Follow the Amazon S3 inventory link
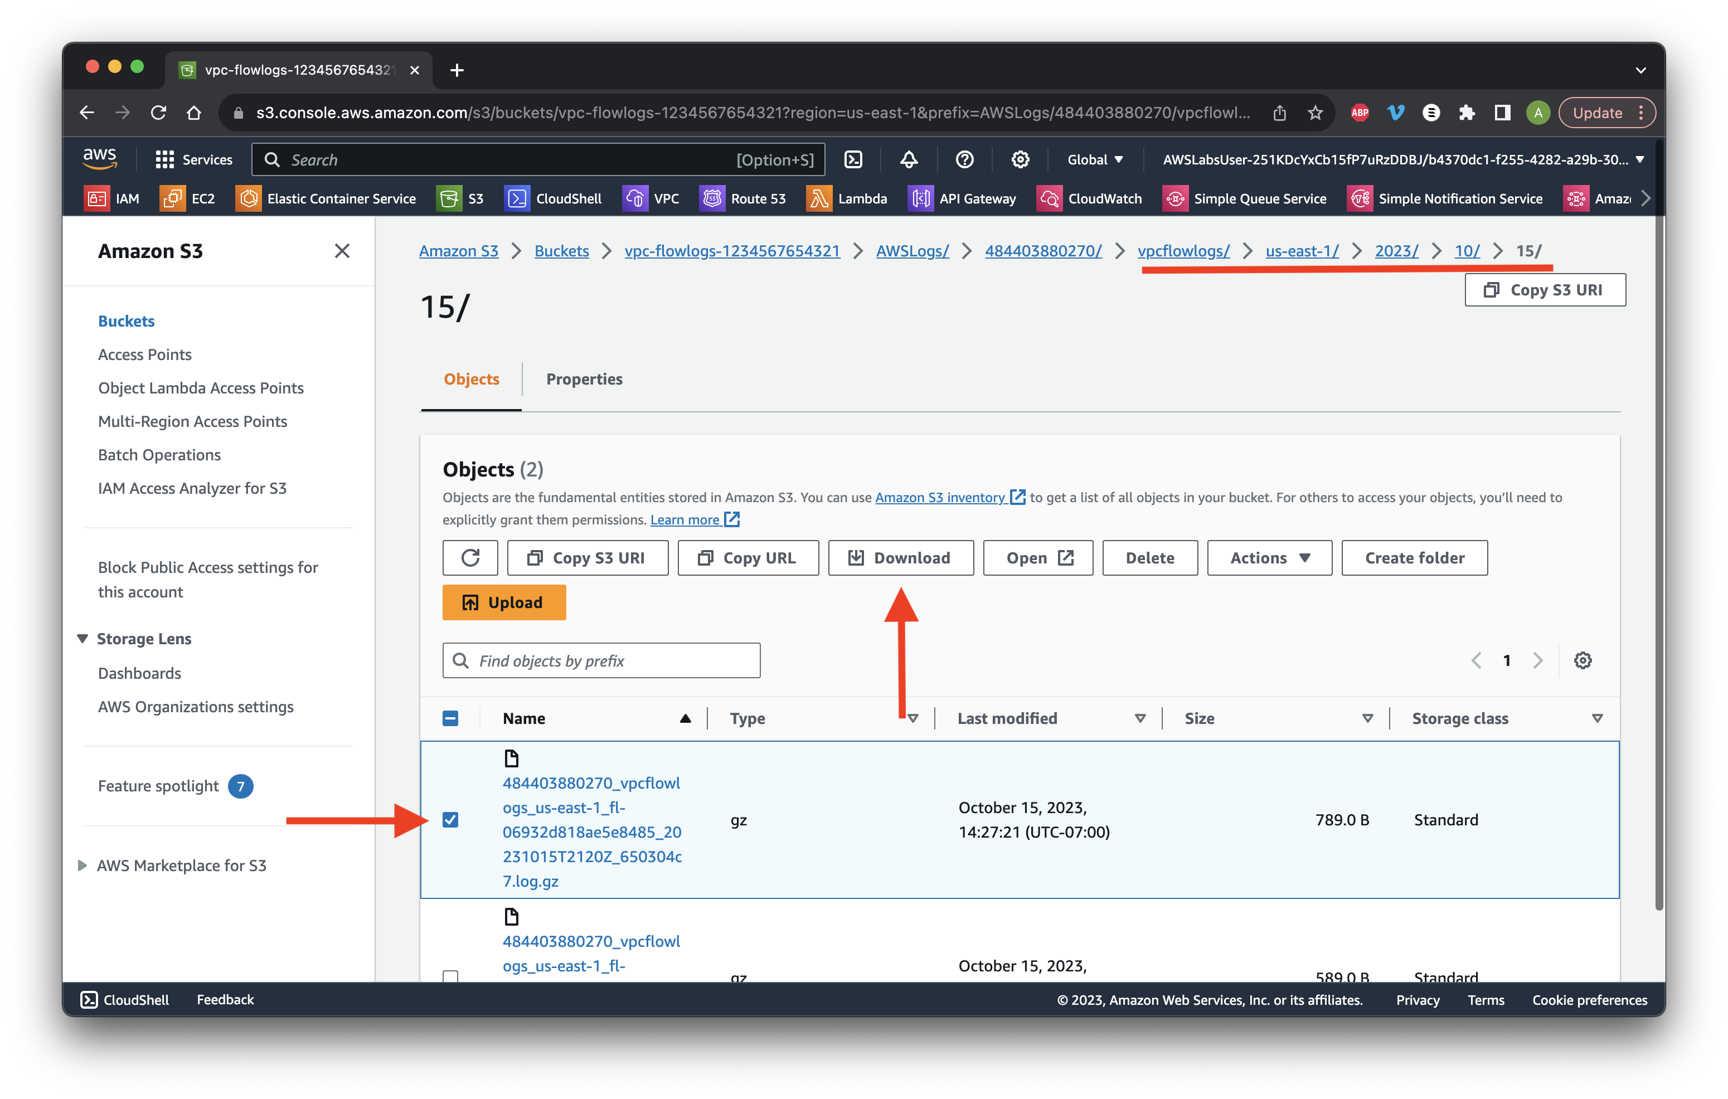 [949, 497]
